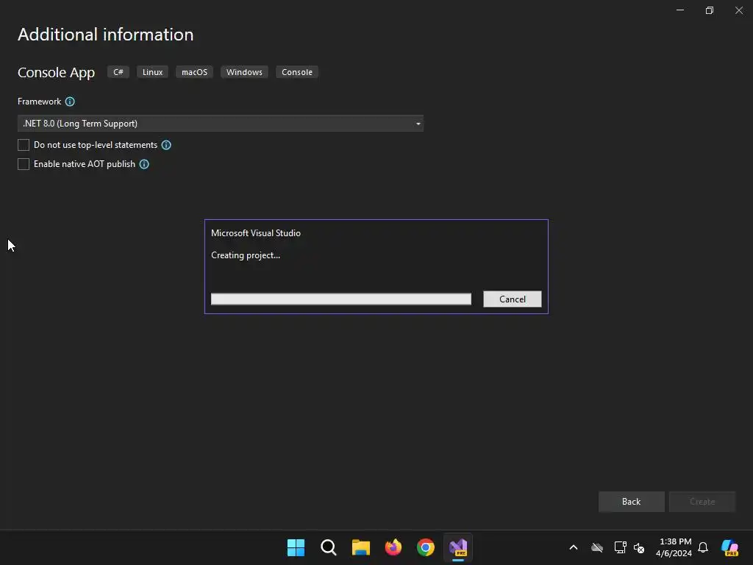Click the muted volume tray icon

click(639, 547)
